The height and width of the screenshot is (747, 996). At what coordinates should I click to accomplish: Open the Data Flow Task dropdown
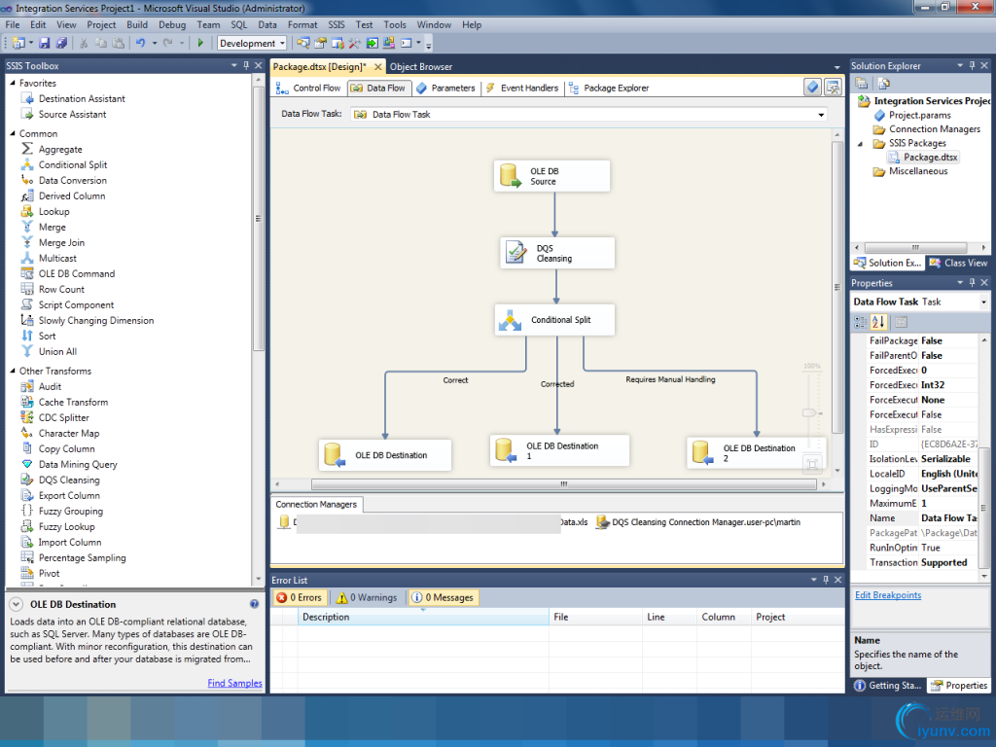[821, 115]
